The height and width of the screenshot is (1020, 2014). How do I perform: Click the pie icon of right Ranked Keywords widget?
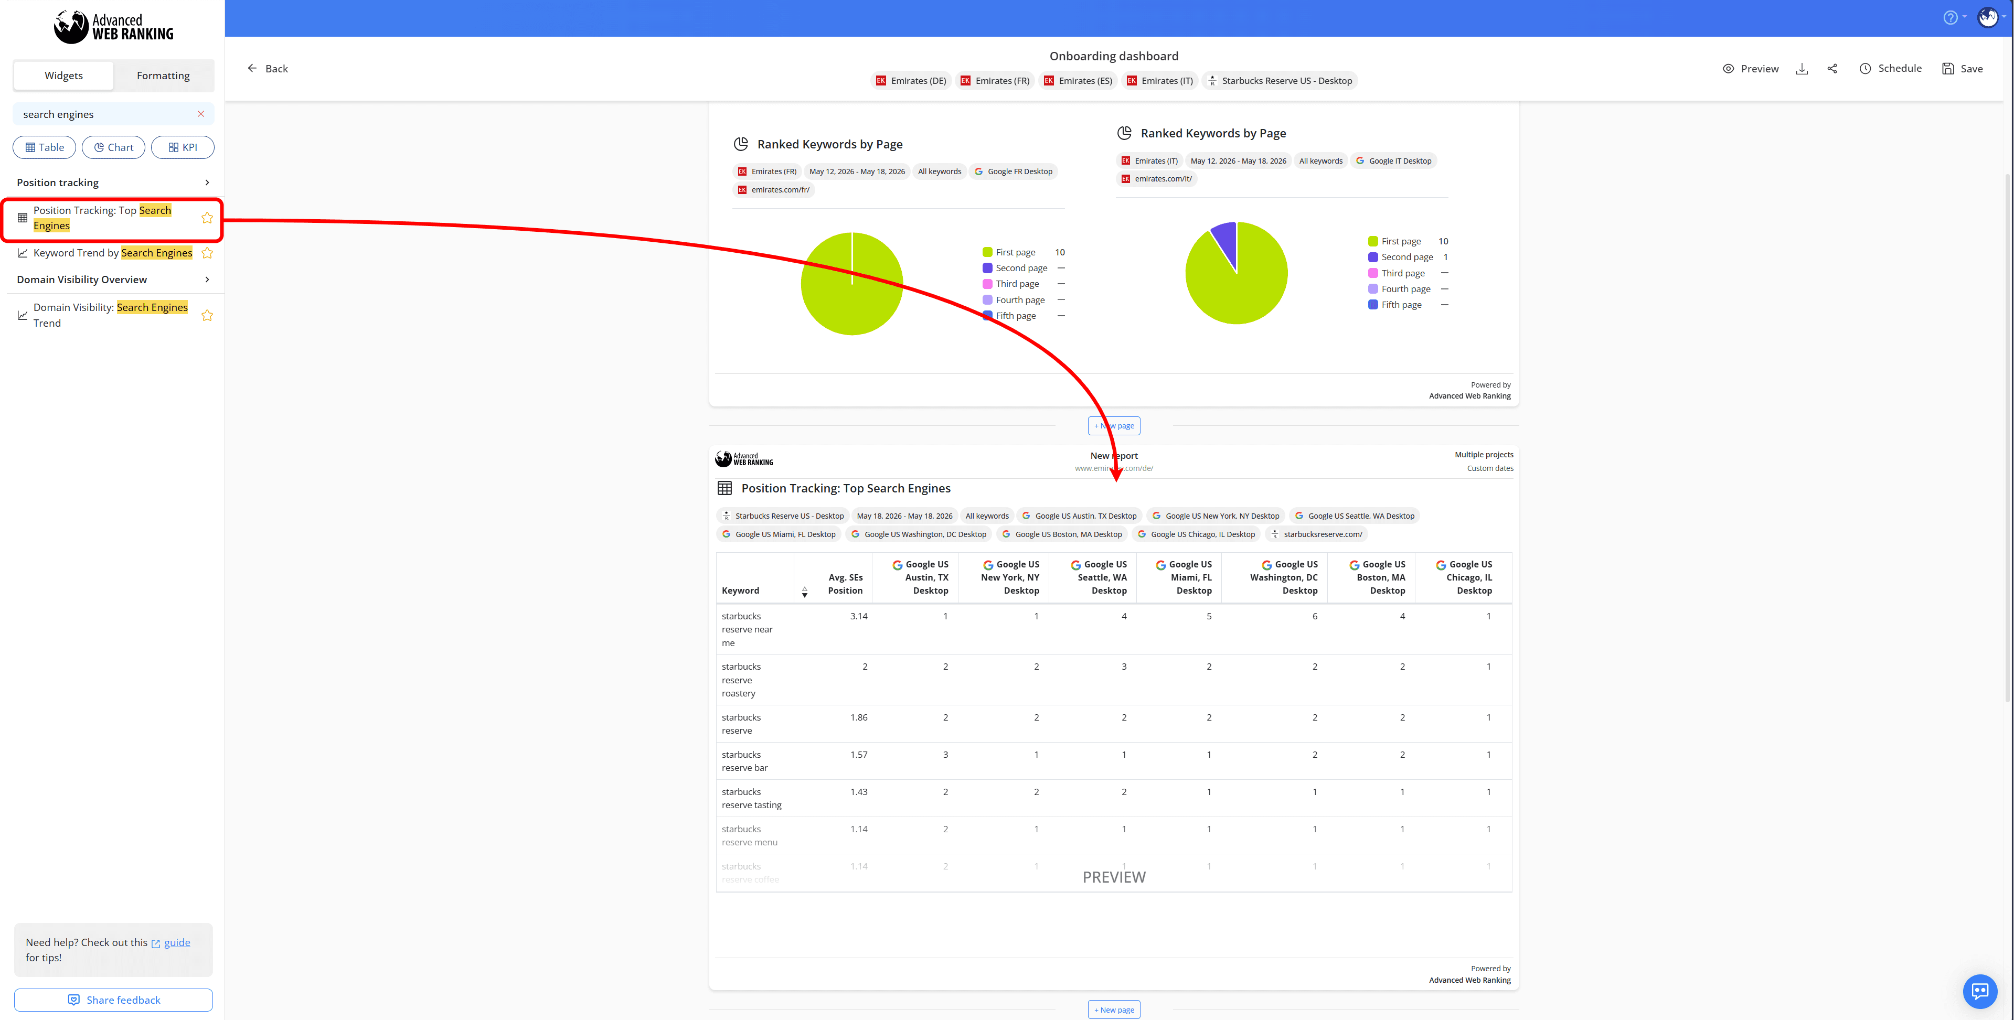1124,133
